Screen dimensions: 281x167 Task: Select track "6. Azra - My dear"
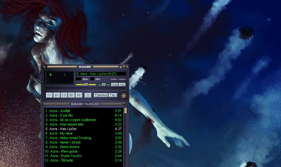[83, 133]
